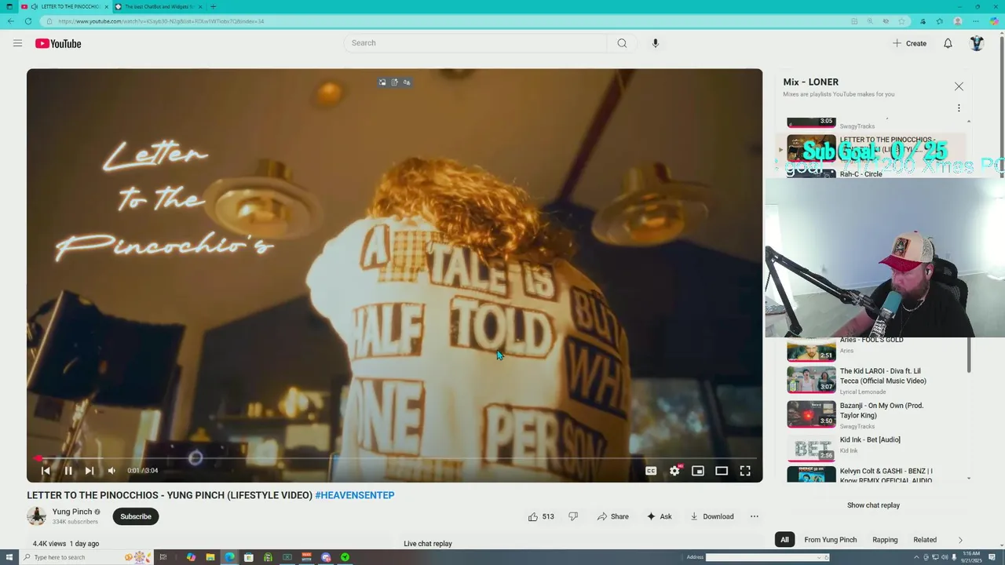1005x565 pixels.
Task: Open a new browser tab
Action: click(213, 6)
